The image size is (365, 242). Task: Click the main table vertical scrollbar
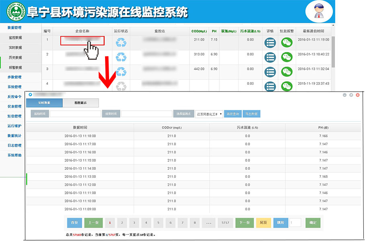[333, 52]
